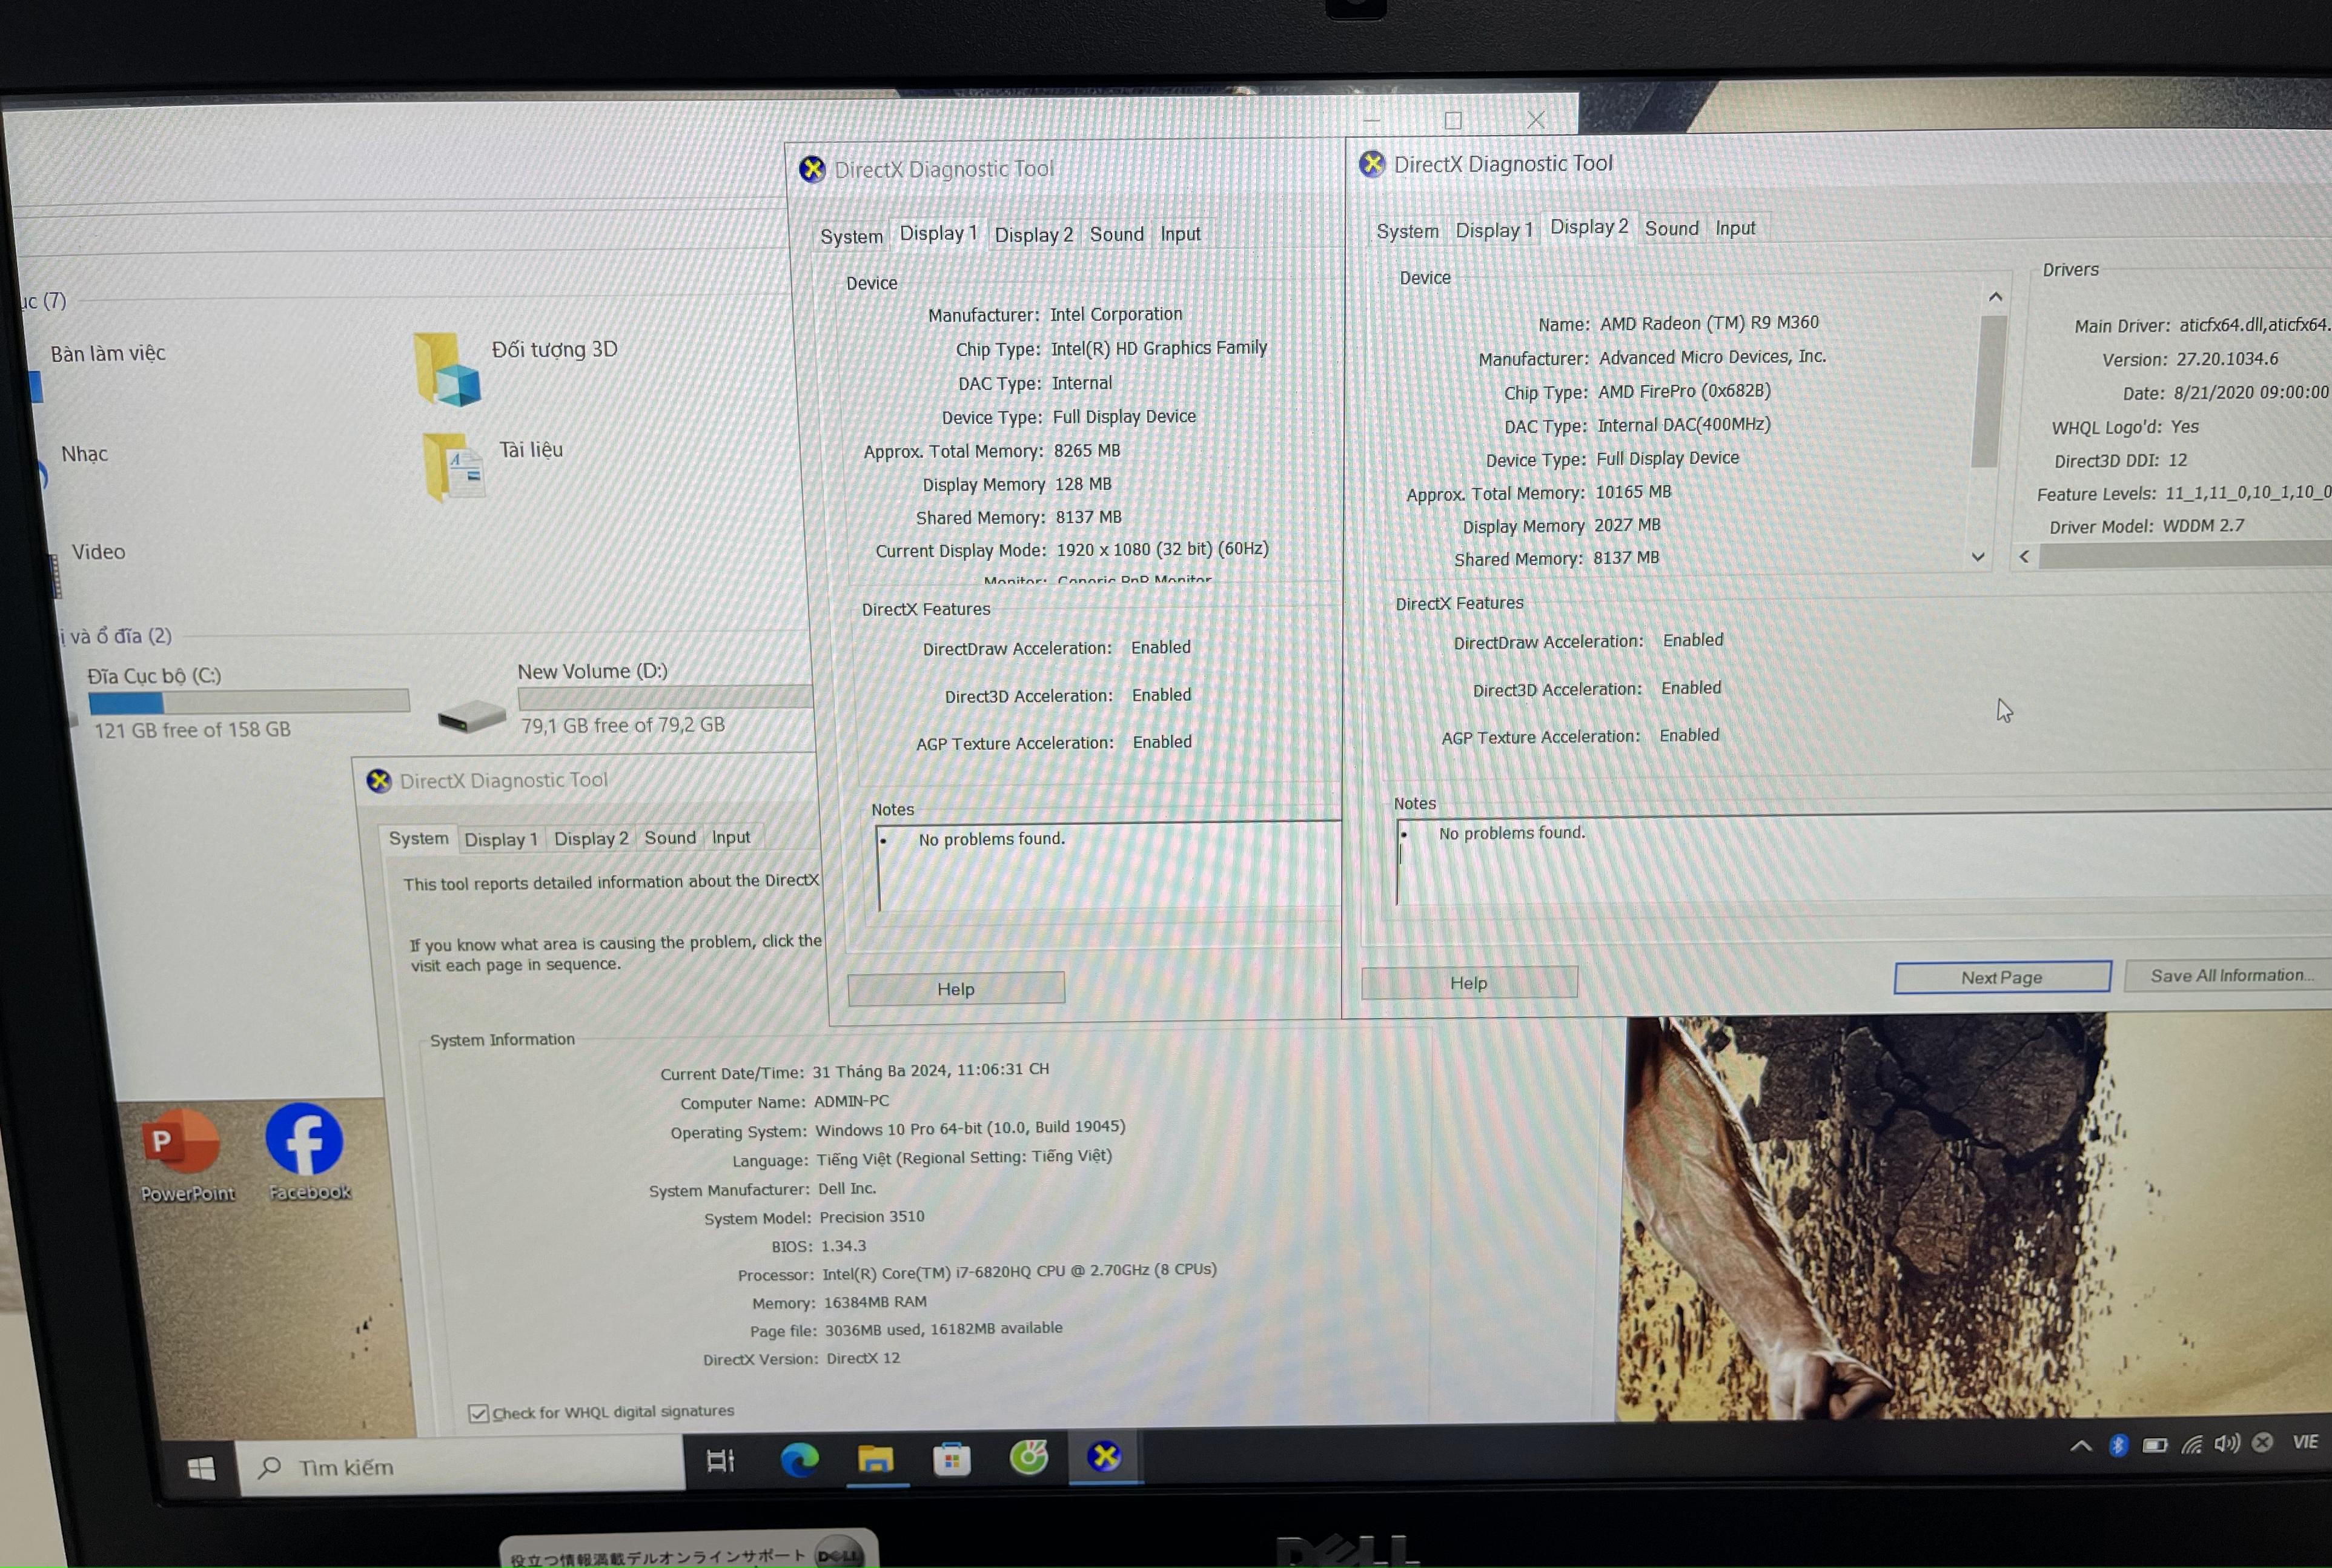Click the Tìm kiếm search box
This screenshot has width=2332, height=1568.
click(461, 1466)
